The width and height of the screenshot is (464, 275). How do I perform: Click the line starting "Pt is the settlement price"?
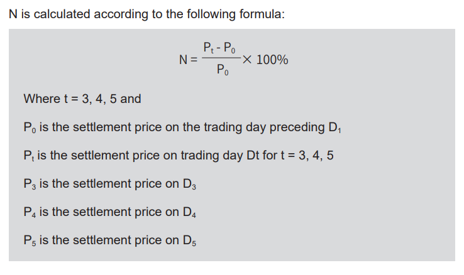point(178,156)
